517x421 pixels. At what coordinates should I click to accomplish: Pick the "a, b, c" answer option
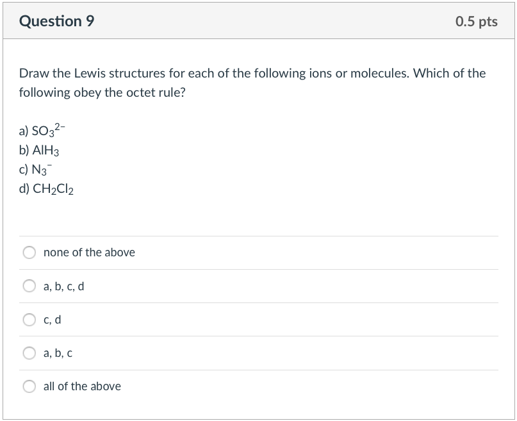(29, 353)
